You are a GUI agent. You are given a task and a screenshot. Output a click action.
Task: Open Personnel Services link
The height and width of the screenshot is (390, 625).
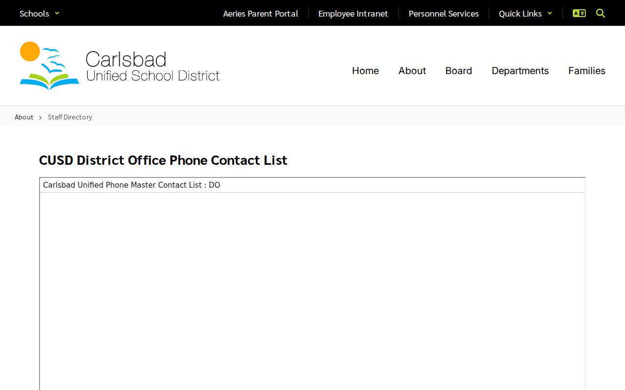click(x=444, y=14)
